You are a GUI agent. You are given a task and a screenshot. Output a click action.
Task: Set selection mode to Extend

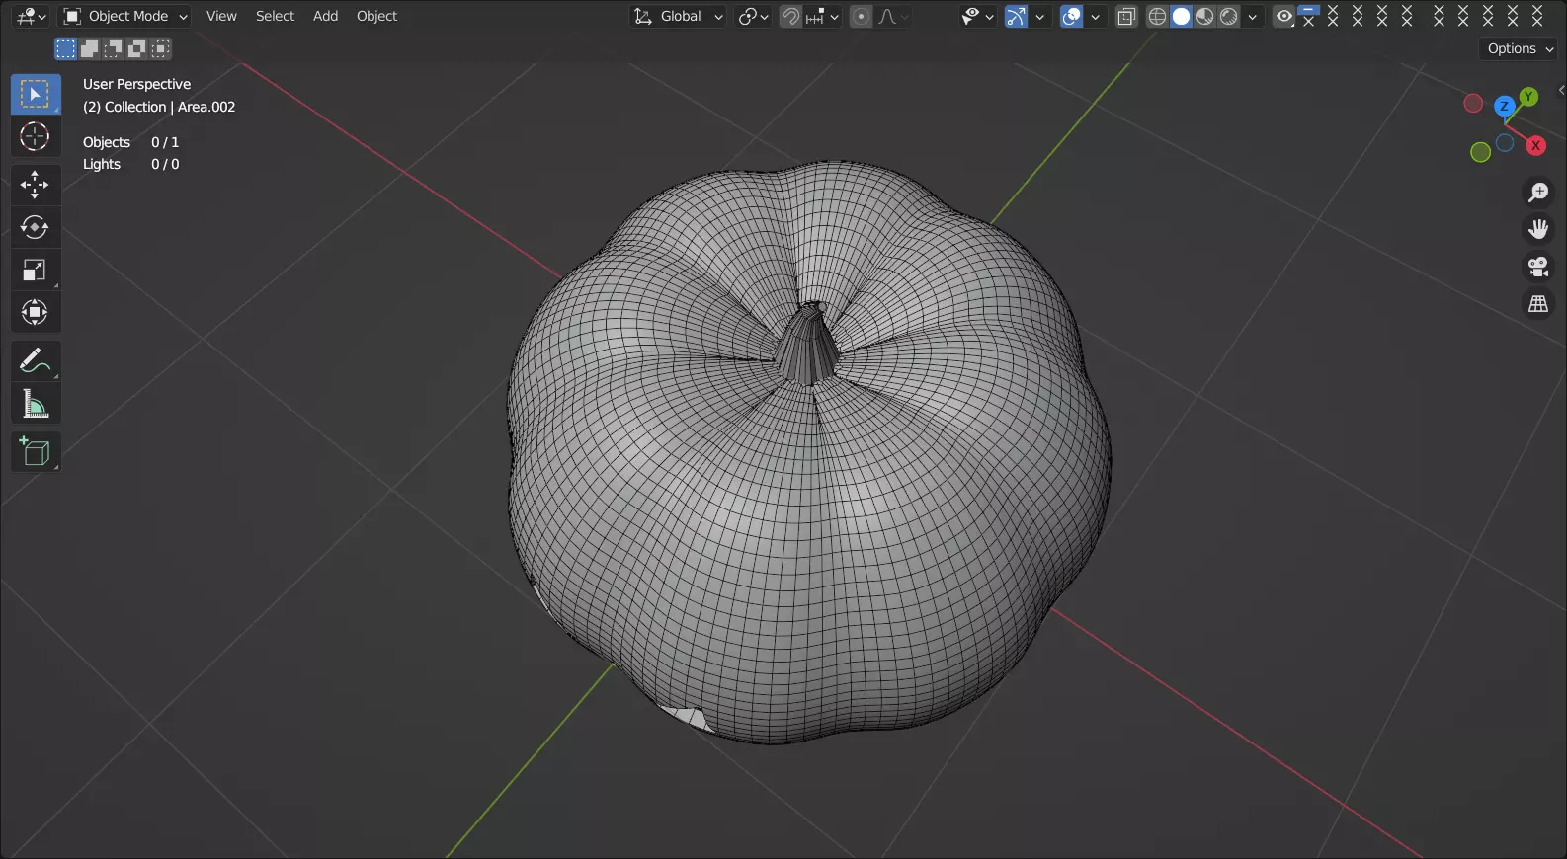coord(90,48)
